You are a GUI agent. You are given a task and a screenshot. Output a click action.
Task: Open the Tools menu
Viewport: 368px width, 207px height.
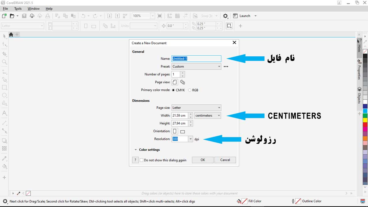18,9
